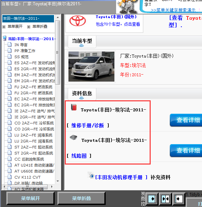
Task: Click the view control left-arrow panel icon
Action: click(179, 199)
